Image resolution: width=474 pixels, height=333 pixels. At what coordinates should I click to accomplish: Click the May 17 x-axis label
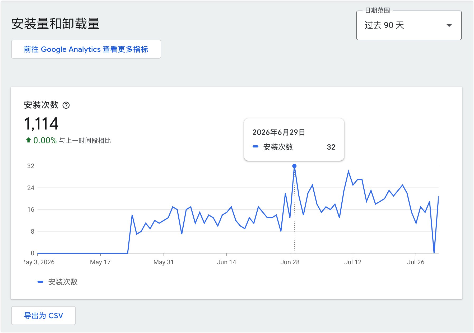tap(100, 262)
